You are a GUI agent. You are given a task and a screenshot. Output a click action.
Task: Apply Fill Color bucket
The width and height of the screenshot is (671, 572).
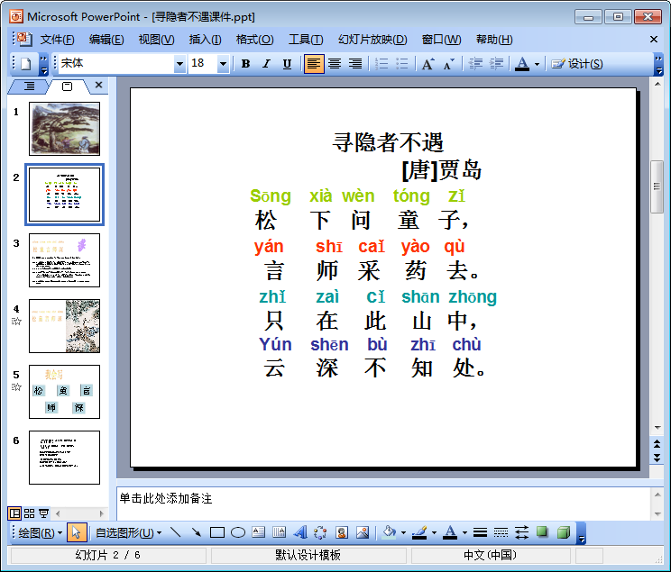[389, 532]
